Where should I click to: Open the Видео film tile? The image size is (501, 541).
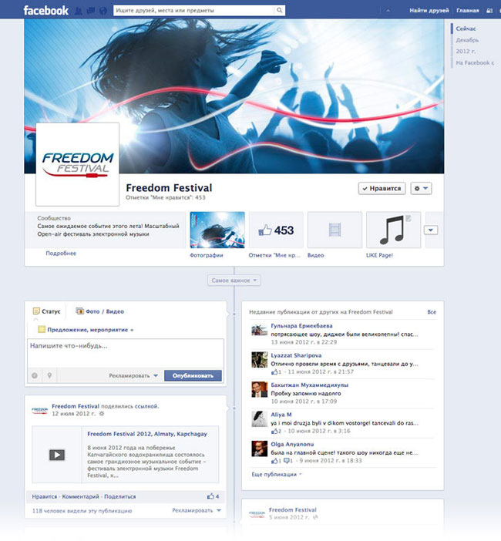point(335,230)
